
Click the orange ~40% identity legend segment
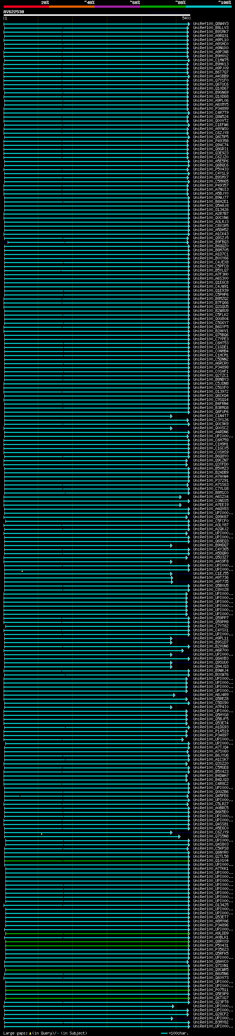click(72, 7)
